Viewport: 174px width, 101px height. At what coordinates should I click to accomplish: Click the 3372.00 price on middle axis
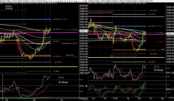coord(84,6)
